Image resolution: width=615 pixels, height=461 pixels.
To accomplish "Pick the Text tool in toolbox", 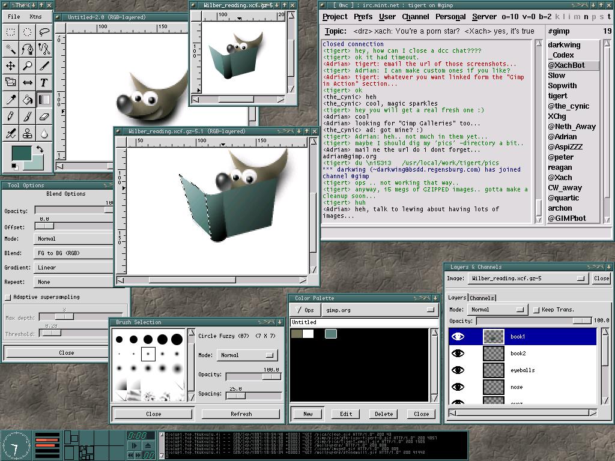I will tap(44, 83).
